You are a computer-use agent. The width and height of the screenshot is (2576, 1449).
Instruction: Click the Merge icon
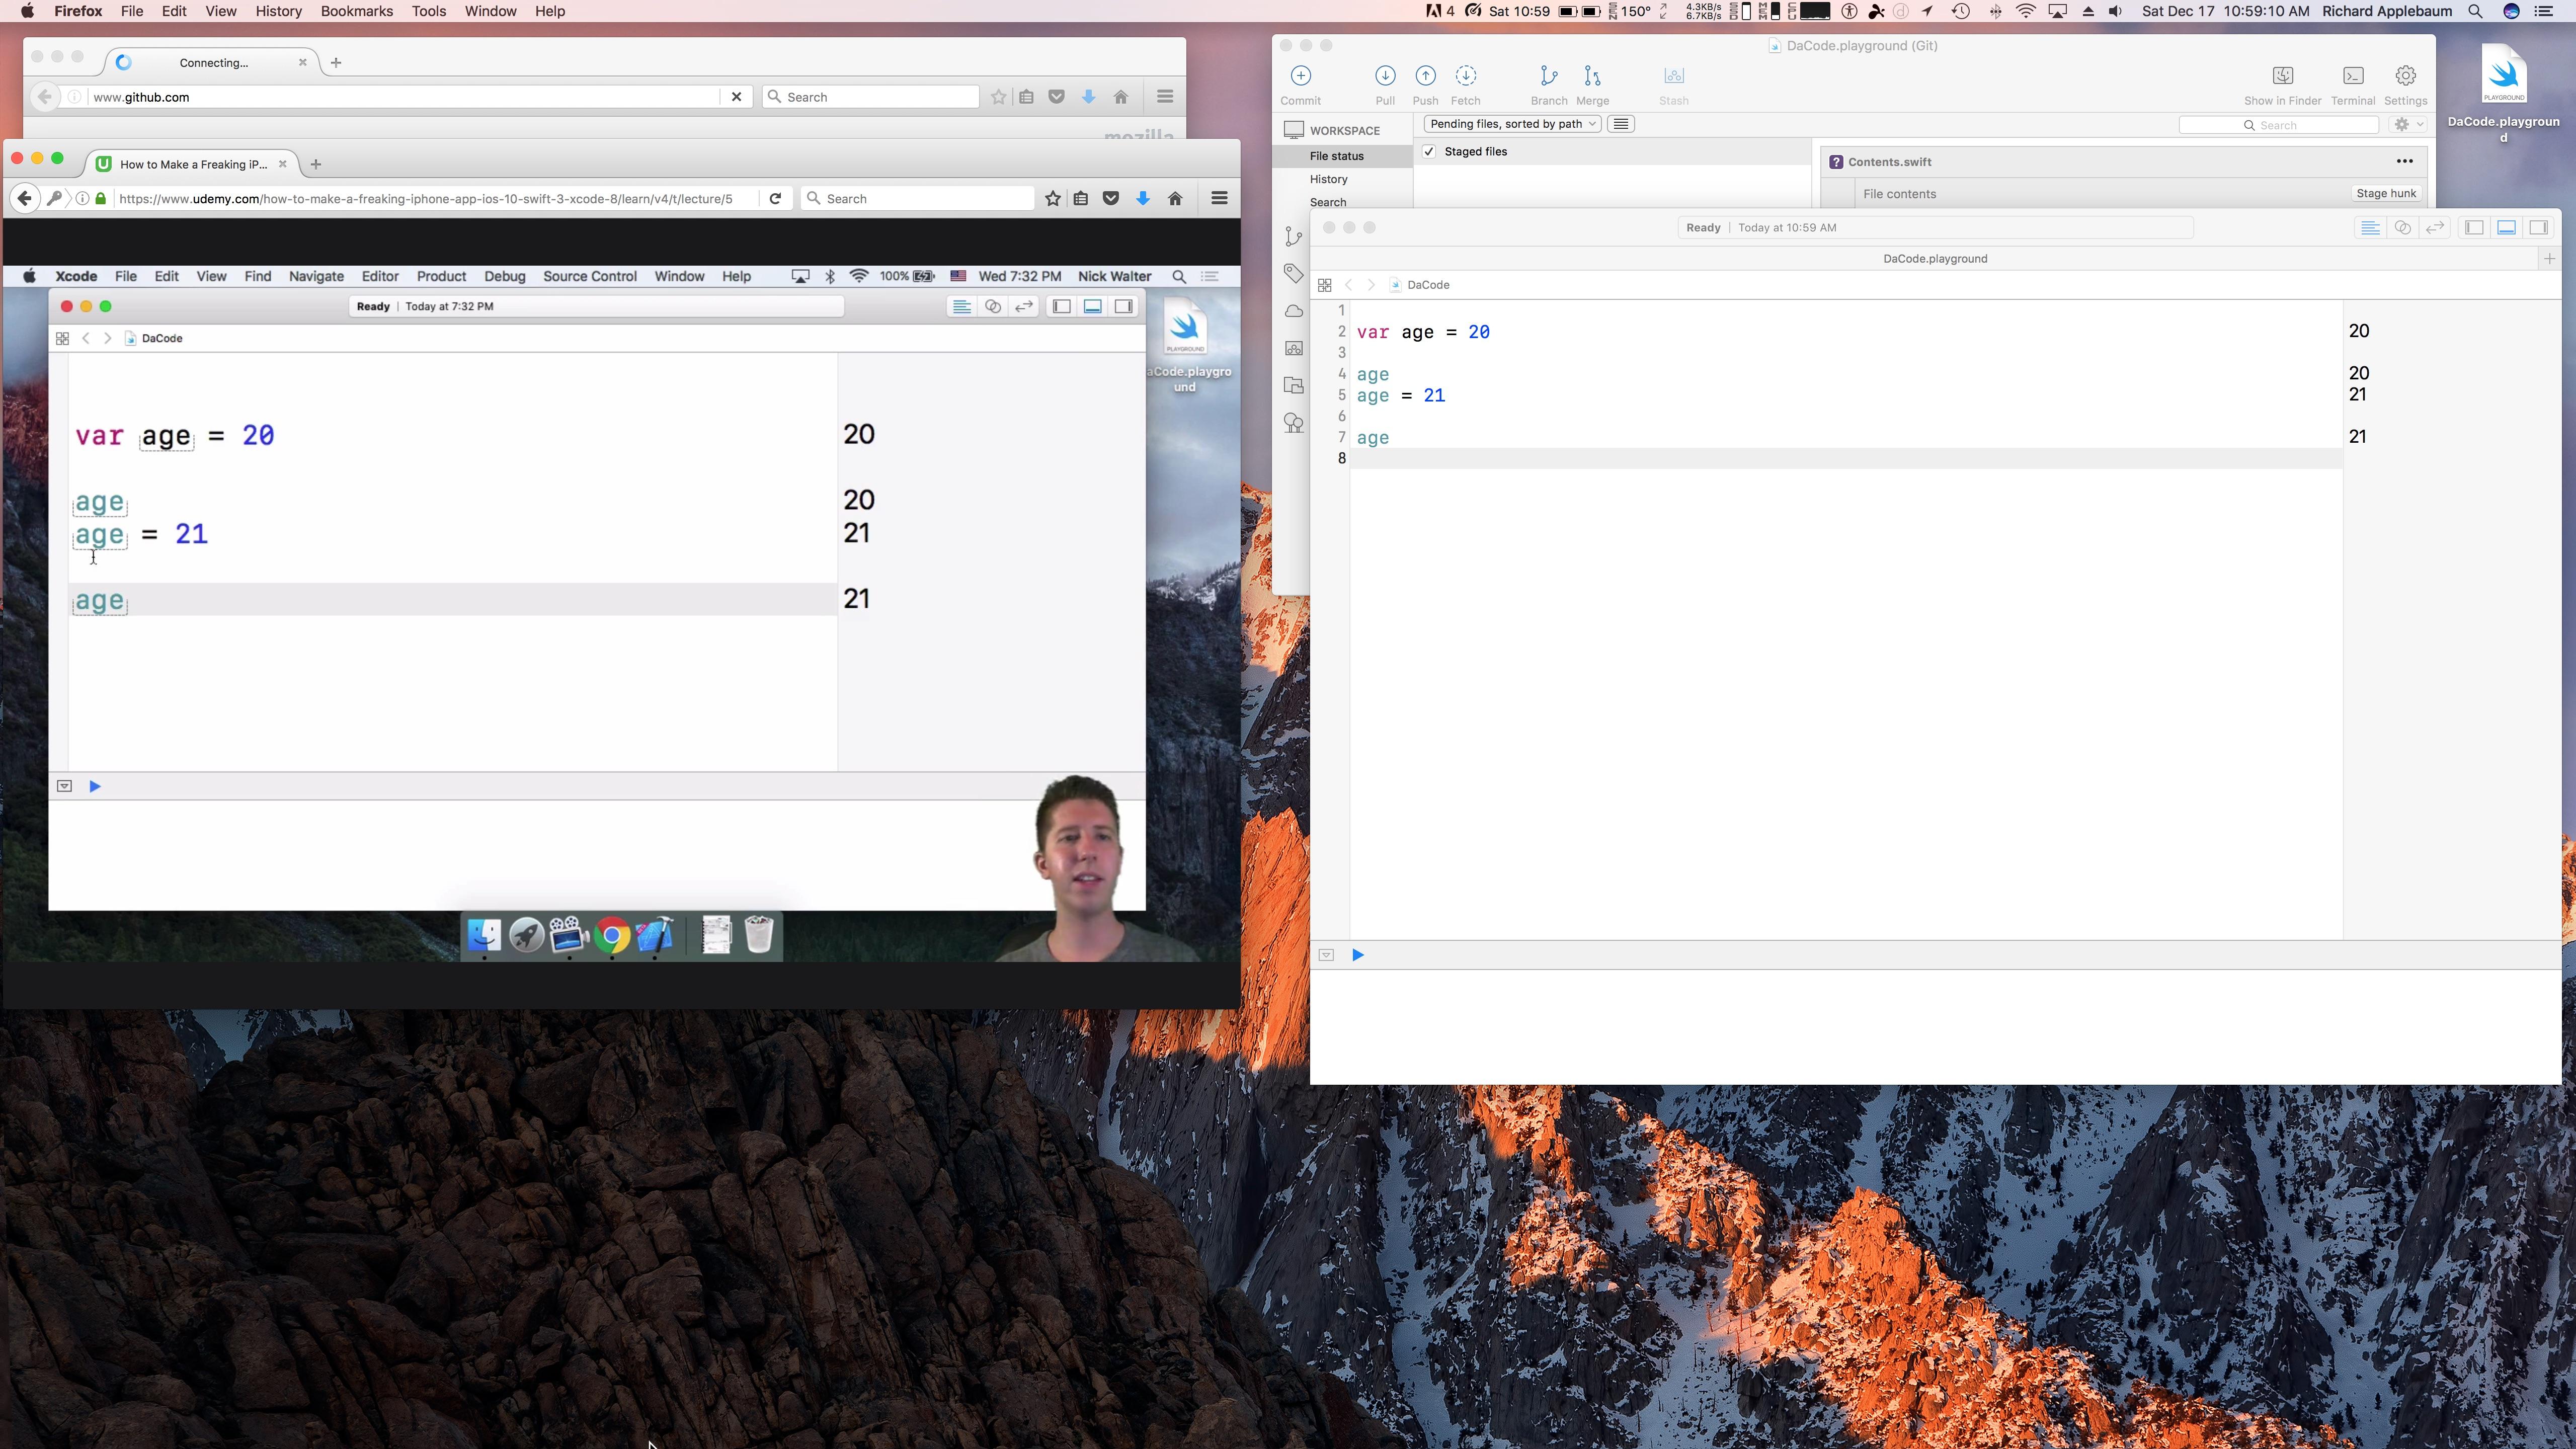(x=1592, y=76)
